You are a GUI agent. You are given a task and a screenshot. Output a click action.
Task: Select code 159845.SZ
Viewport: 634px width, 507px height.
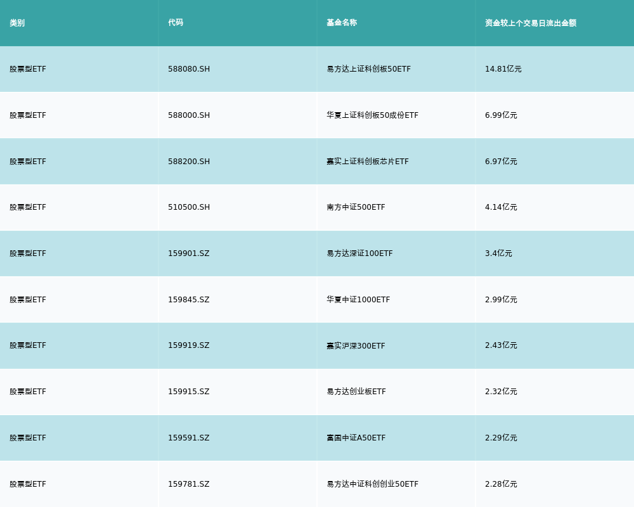coord(189,300)
